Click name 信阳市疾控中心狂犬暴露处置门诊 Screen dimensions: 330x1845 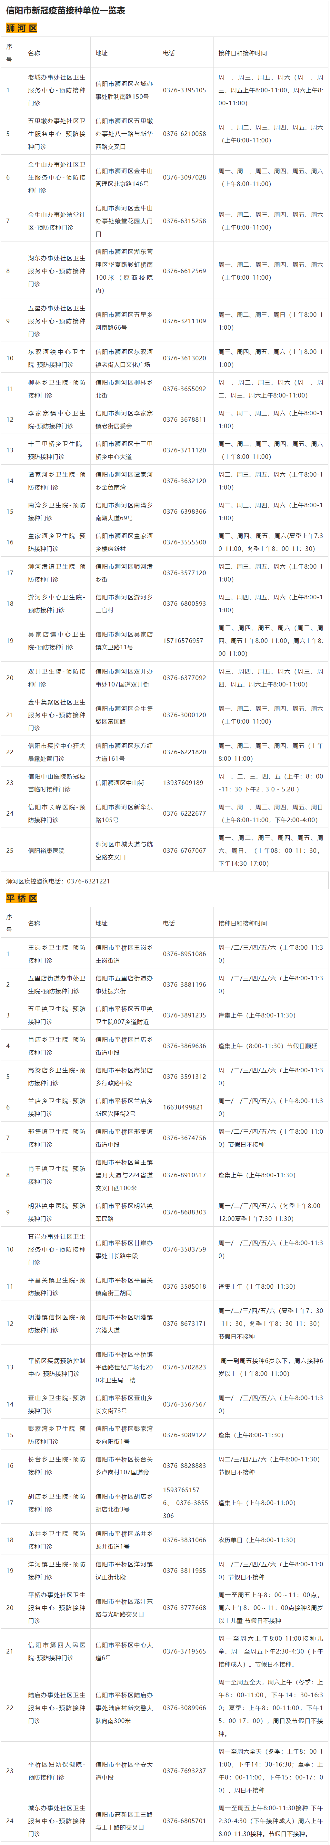point(56,753)
